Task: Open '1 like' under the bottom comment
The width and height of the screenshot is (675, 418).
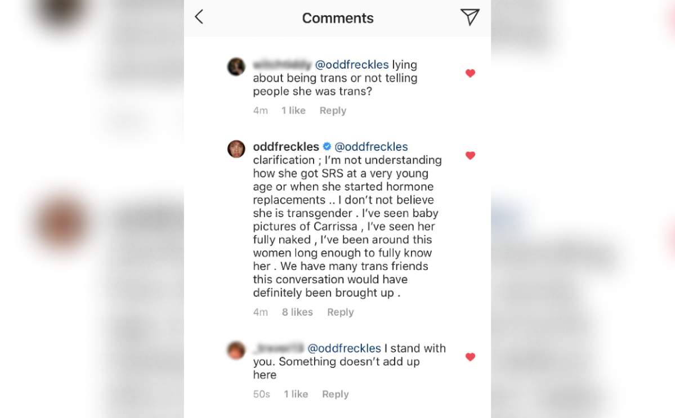Action: point(296,394)
